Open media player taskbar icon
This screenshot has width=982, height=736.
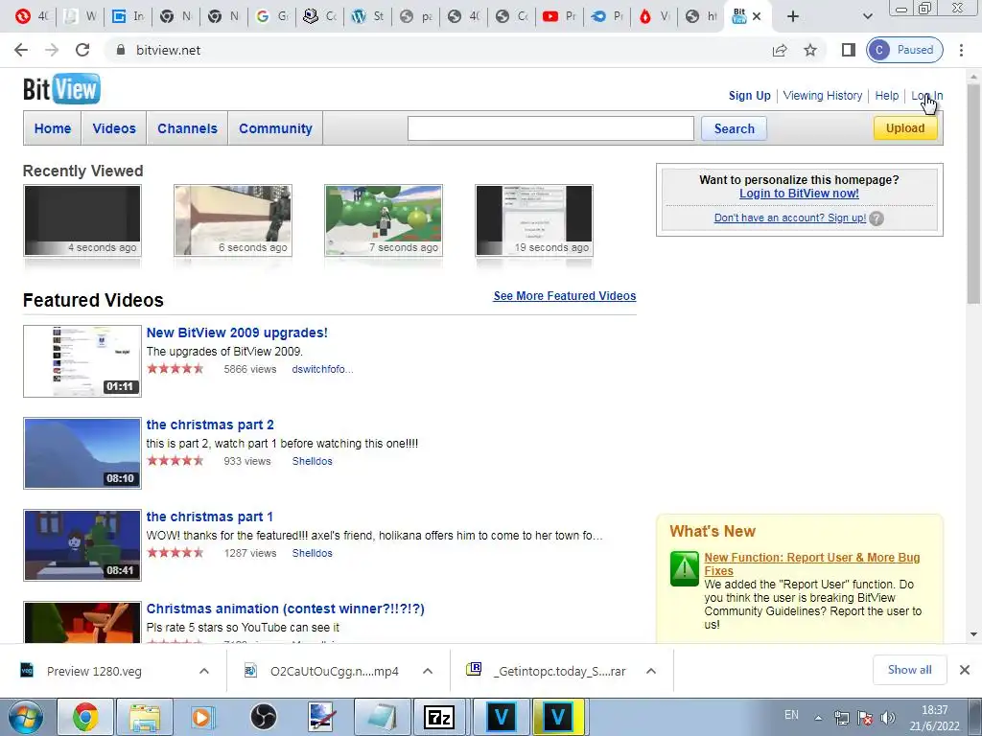click(203, 717)
